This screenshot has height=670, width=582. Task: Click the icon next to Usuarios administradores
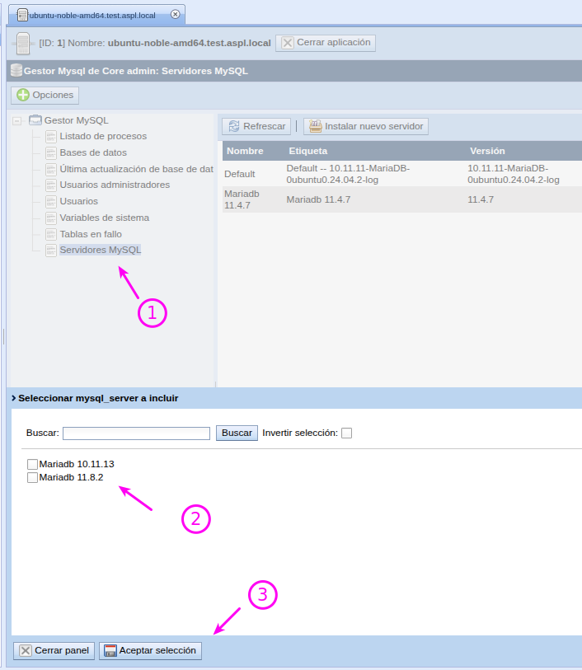pyautogui.click(x=51, y=185)
